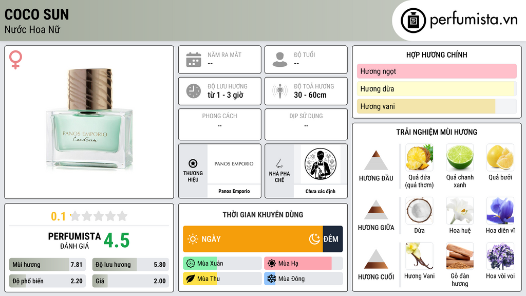Select the Hoa diên vĩ iris thumbnail
The width and height of the screenshot is (526, 296).
tap(500, 210)
